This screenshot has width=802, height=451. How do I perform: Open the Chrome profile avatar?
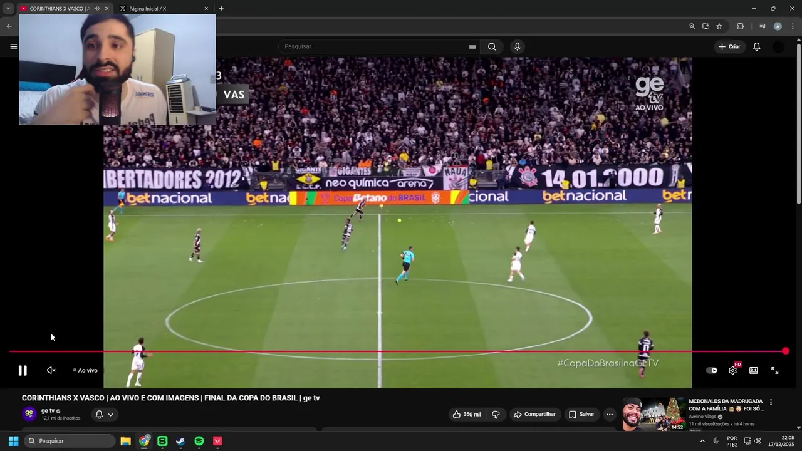coord(778,26)
